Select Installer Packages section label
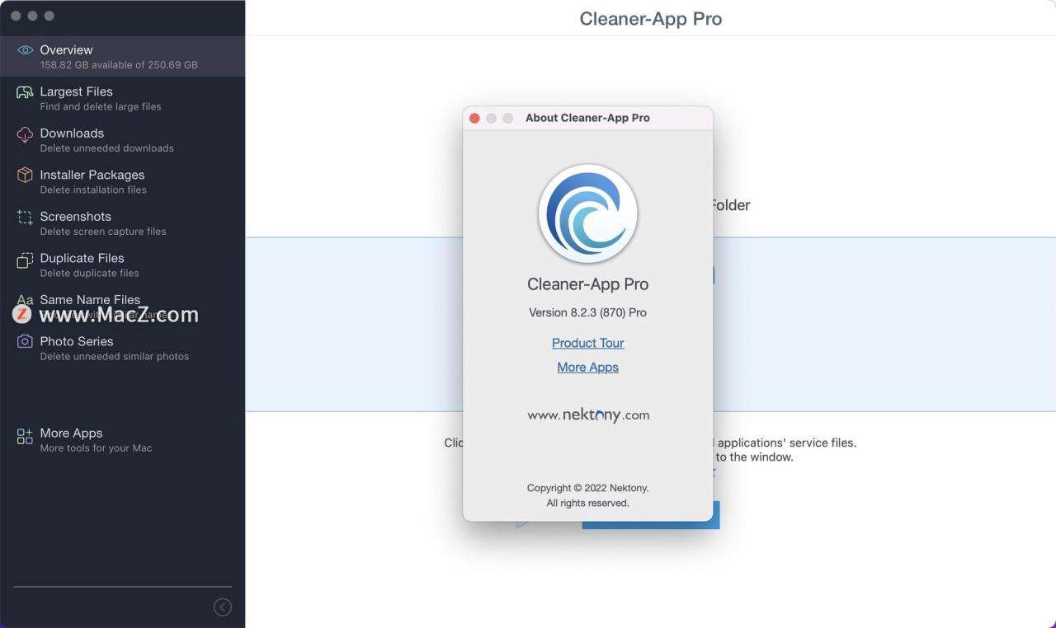 92,175
